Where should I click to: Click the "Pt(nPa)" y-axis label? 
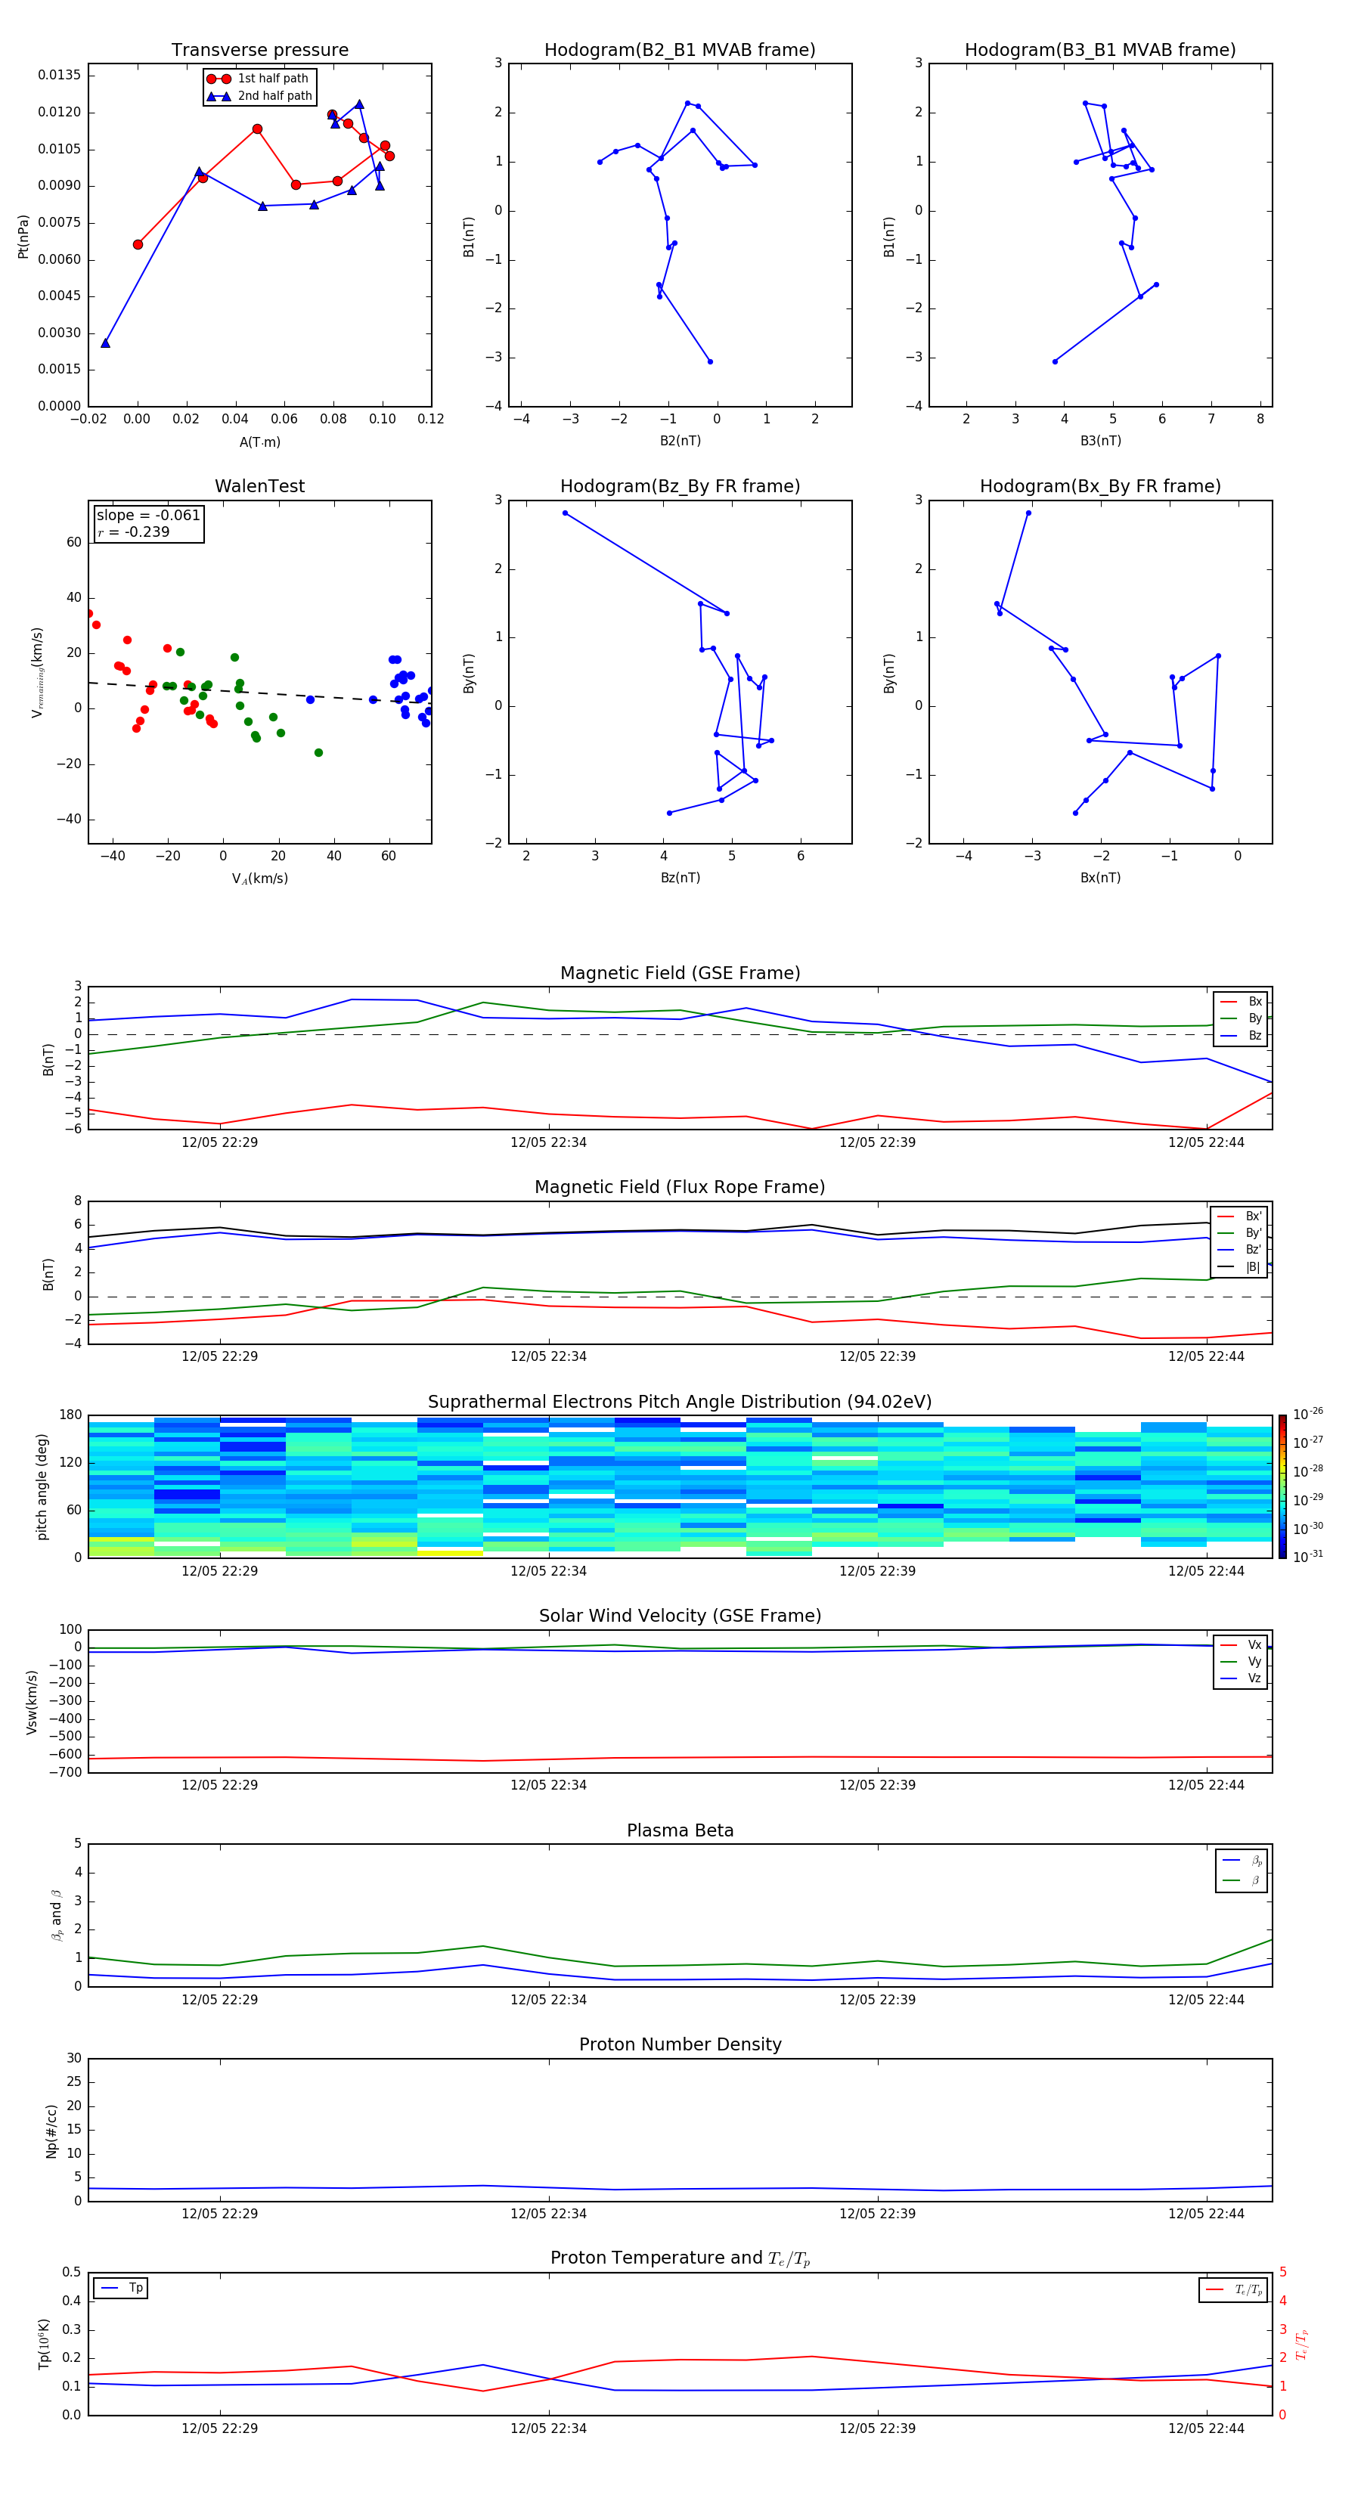click(23, 237)
